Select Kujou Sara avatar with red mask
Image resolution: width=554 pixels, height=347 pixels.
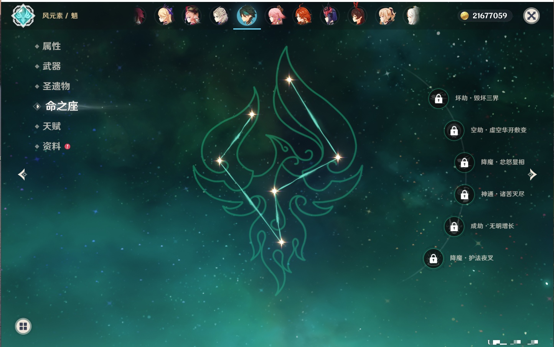(330, 16)
